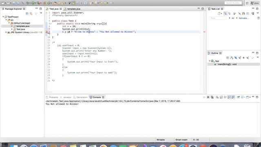This screenshot has height=147, width=261.
Task: Switch Task List to Scheduled presentation
Action: point(229,13)
